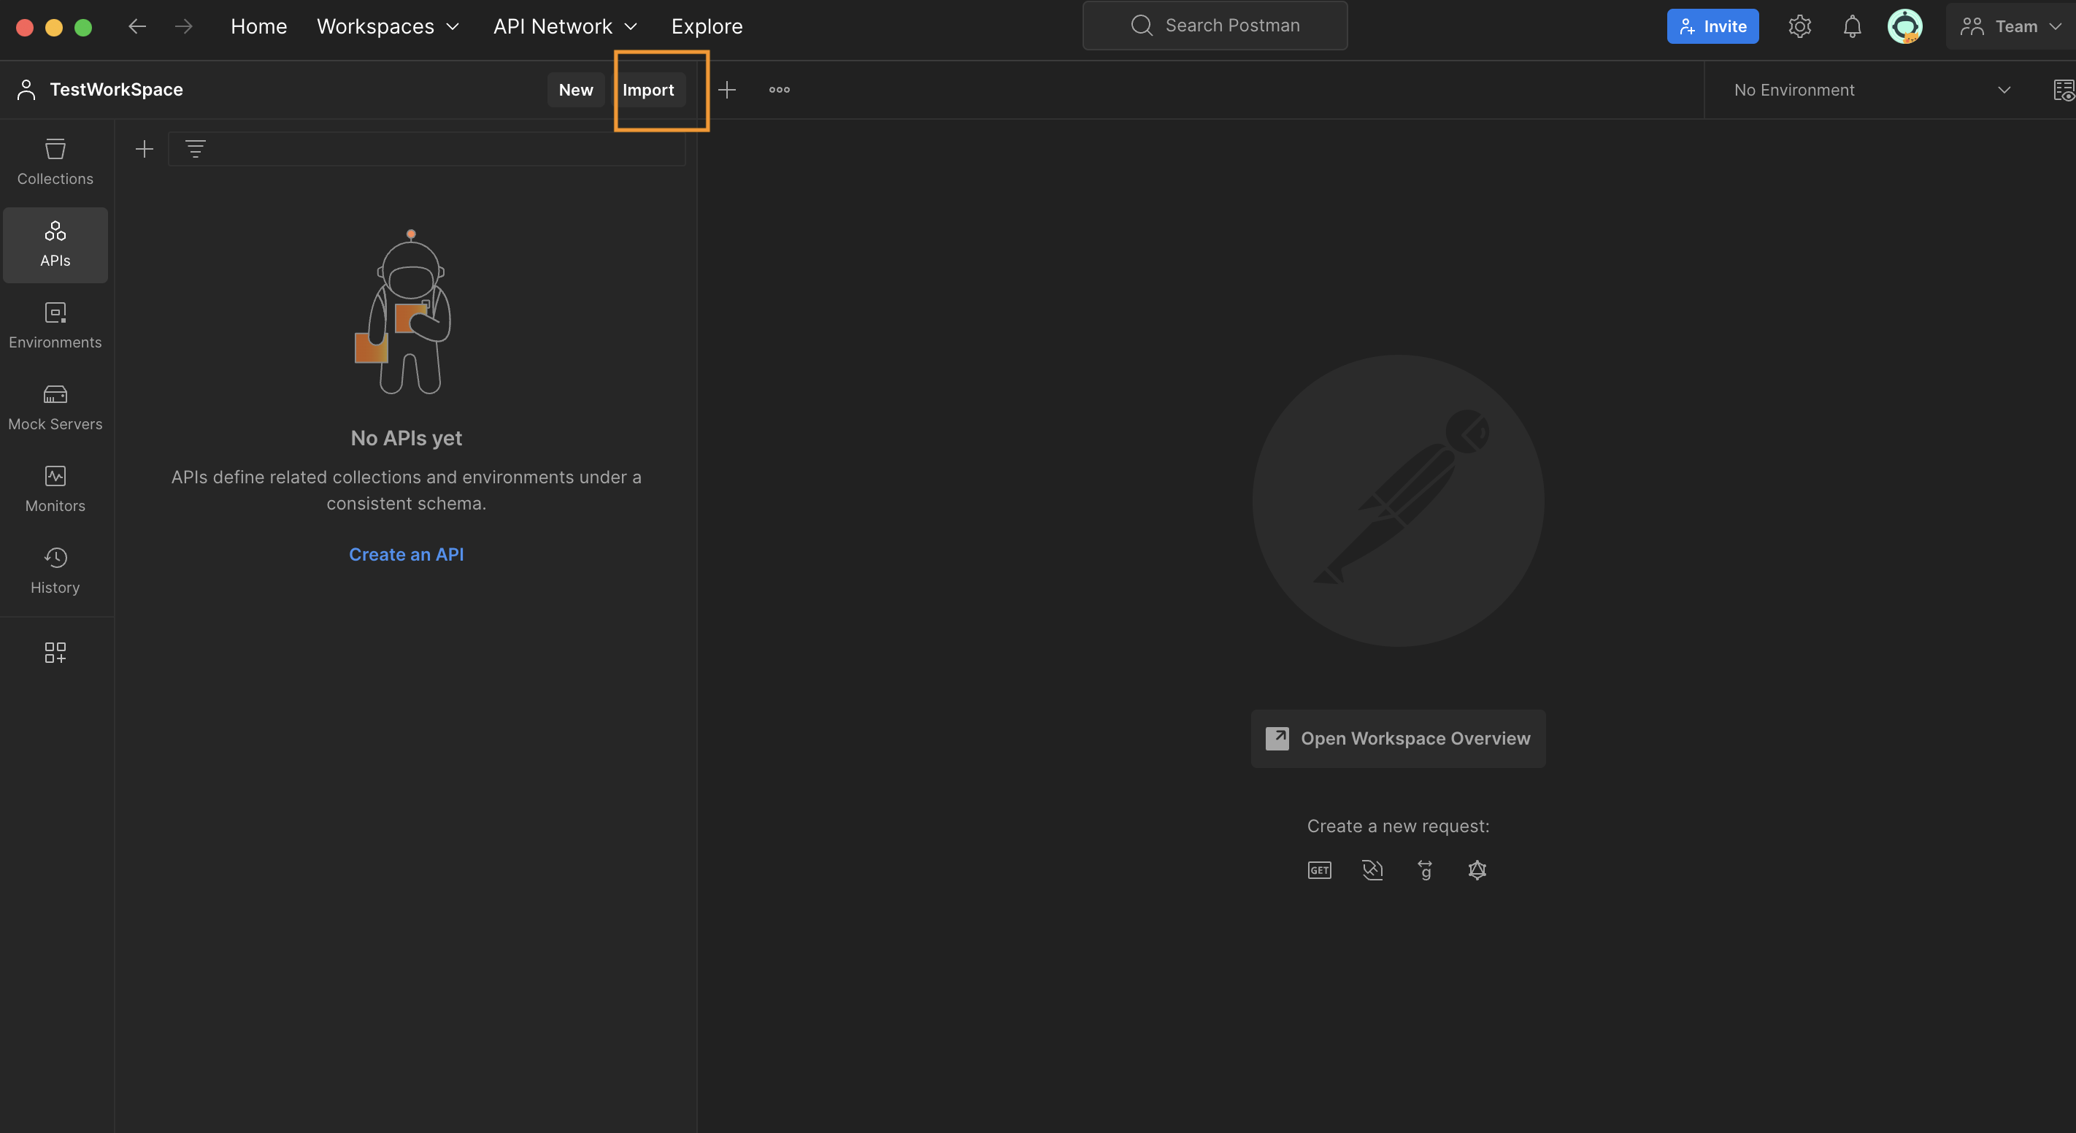Open the notifications bell
Screen dimensions: 2076x1133
click(x=1852, y=26)
